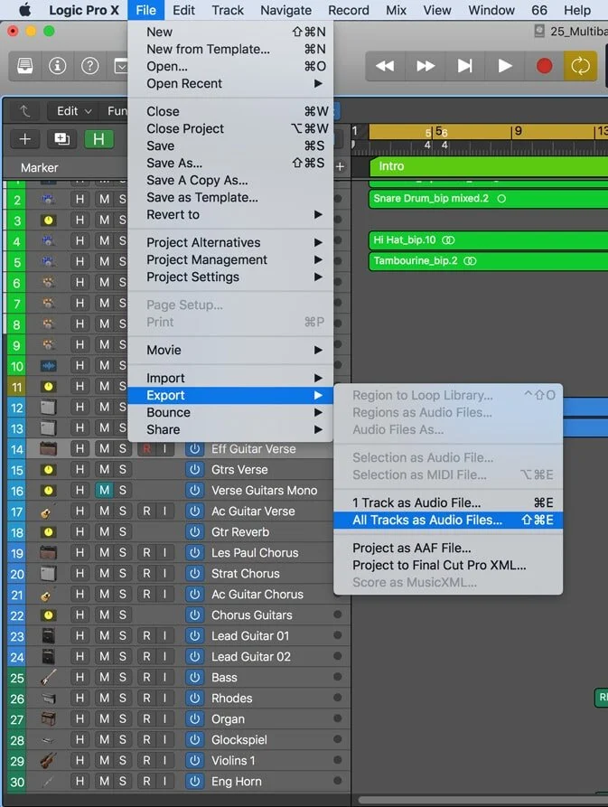Expand the Open Recent submenu
This screenshot has width=608, height=807.
pyautogui.click(x=230, y=83)
